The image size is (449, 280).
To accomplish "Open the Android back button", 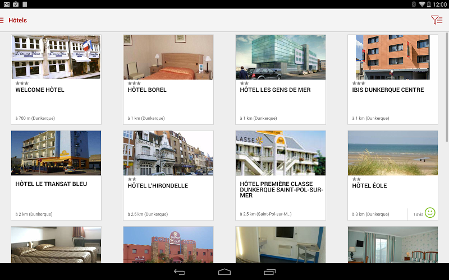I will click(180, 272).
